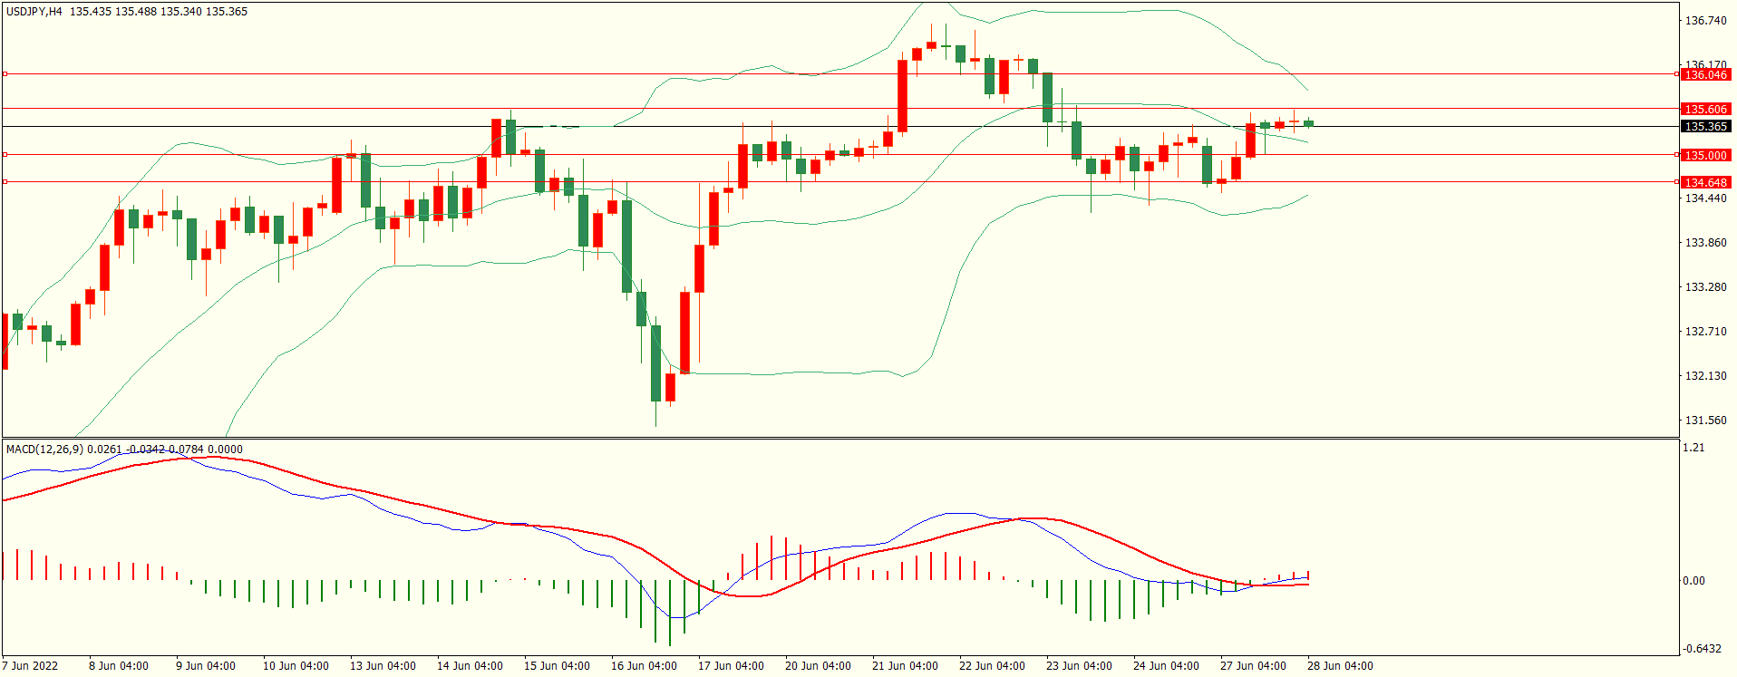Grab the left handle of the 136.046 line
This screenshot has width=1737, height=677.
(x=5, y=74)
